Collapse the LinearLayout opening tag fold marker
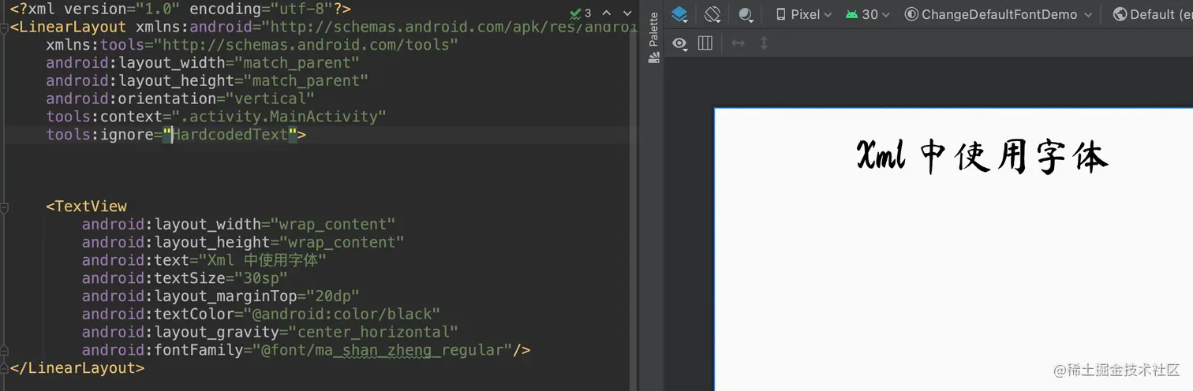1193x391 pixels. pyautogui.click(x=4, y=27)
